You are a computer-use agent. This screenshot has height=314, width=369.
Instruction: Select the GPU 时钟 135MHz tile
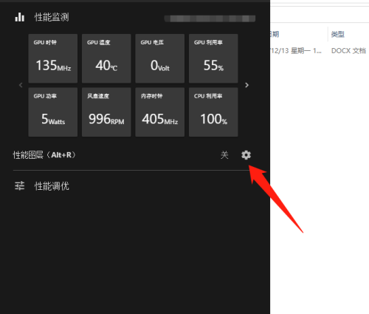point(53,58)
